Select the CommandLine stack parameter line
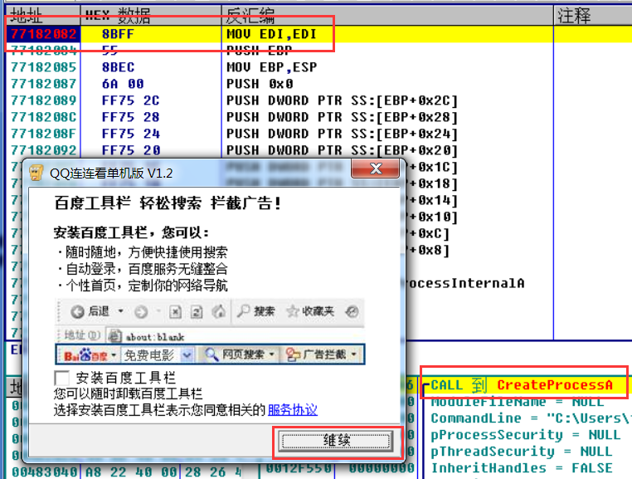The width and height of the screenshot is (632, 479). pos(532,418)
